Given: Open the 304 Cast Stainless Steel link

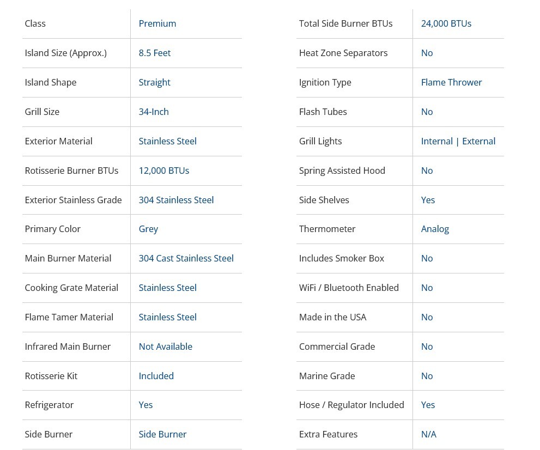Looking at the screenshot, I should (186, 258).
